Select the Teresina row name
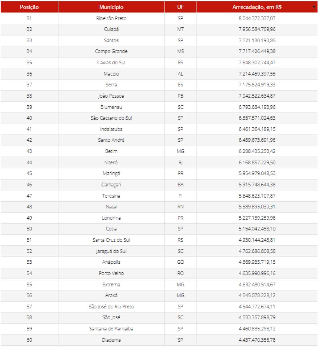Image resolution: width=319 pixels, height=349 pixels. tap(111, 196)
